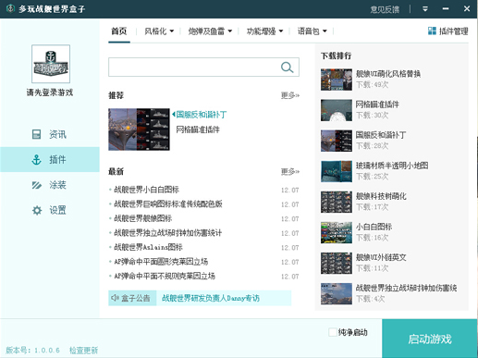Click the box logo in title bar
Image resolution: width=478 pixels, height=358 pixels.
(10, 8)
